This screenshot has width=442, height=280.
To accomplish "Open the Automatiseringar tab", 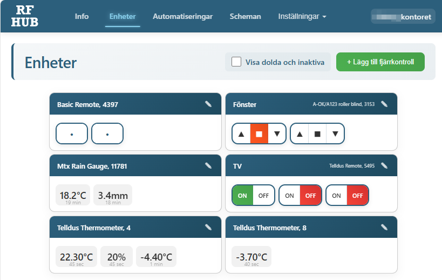I will [182, 17].
